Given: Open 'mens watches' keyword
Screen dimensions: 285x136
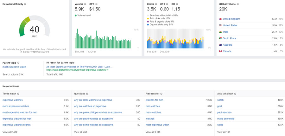Looking at the screenshot, I should coord(153,112).
